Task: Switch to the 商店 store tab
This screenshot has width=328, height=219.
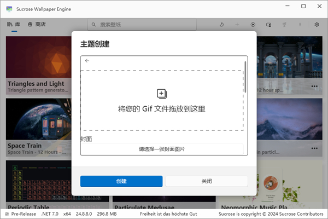Action: tap(37, 24)
